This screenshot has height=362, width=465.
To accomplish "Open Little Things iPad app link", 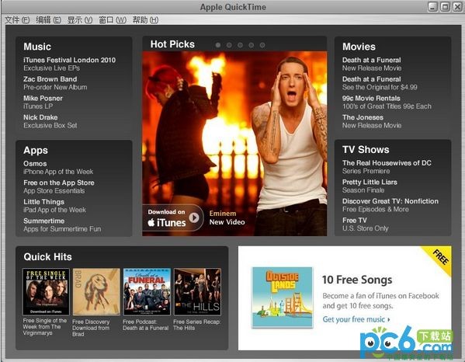I will click(54, 206).
